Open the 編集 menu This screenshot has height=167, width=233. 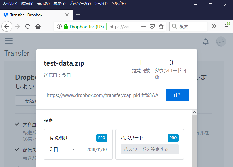(x=27, y=4)
